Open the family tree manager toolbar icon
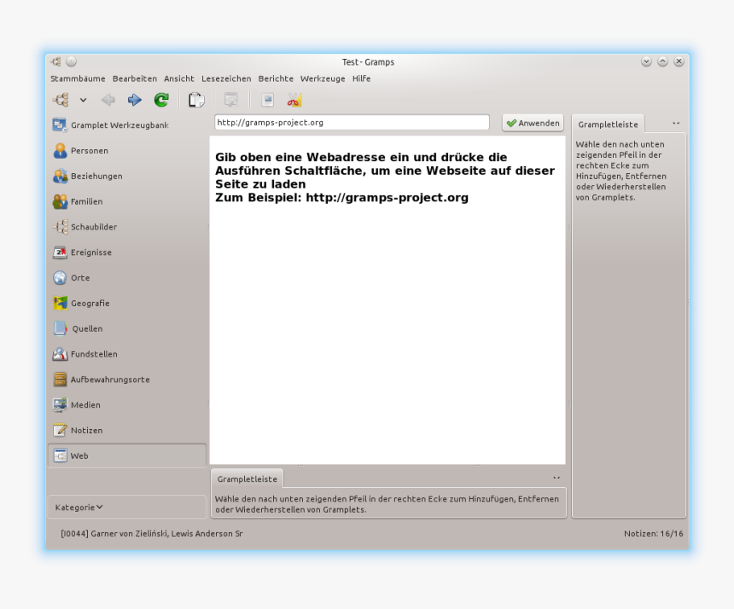734x609 pixels. [61, 100]
